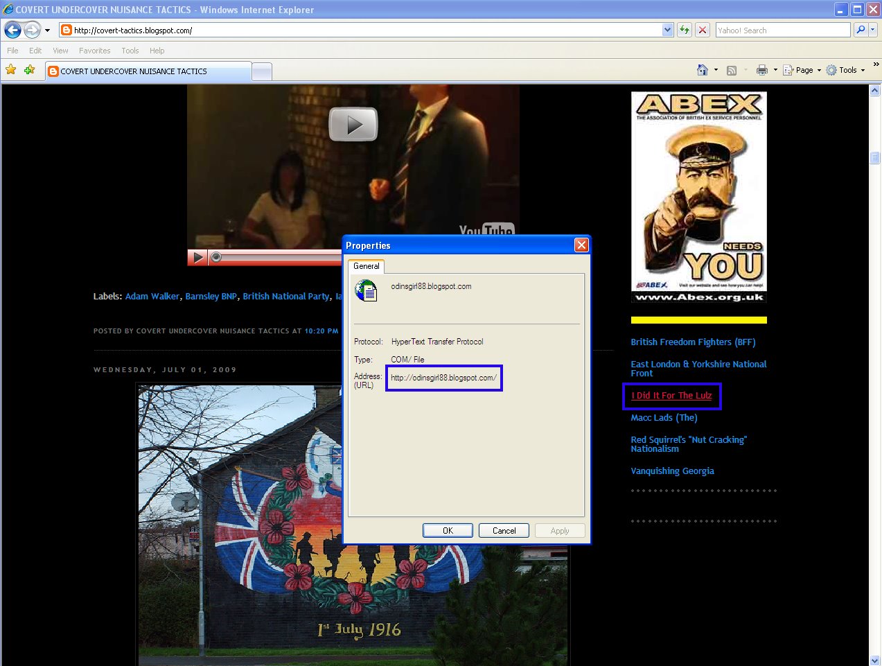Click the browser Forward arrow button
This screenshot has width=882, height=666.
(x=32, y=30)
